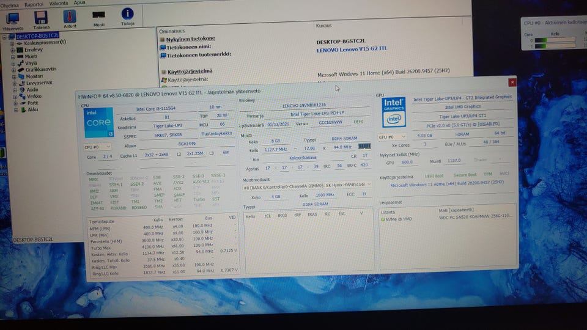This screenshot has height=330, width=587.
Task: Open the GPU #0 selector dropdown
Action: (x=392, y=137)
